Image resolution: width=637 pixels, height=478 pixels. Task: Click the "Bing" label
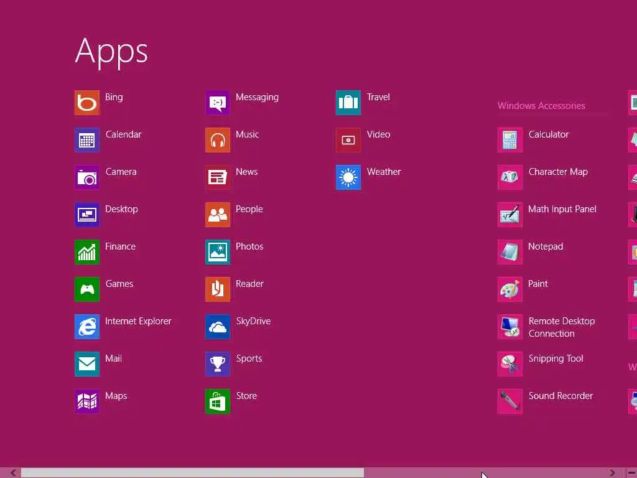(114, 97)
